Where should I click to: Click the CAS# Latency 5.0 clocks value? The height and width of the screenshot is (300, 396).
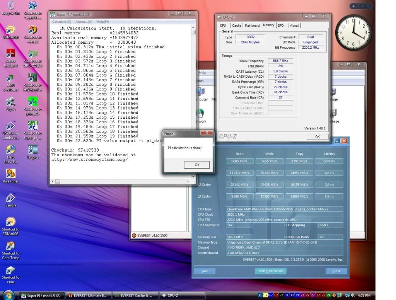pos(280,72)
